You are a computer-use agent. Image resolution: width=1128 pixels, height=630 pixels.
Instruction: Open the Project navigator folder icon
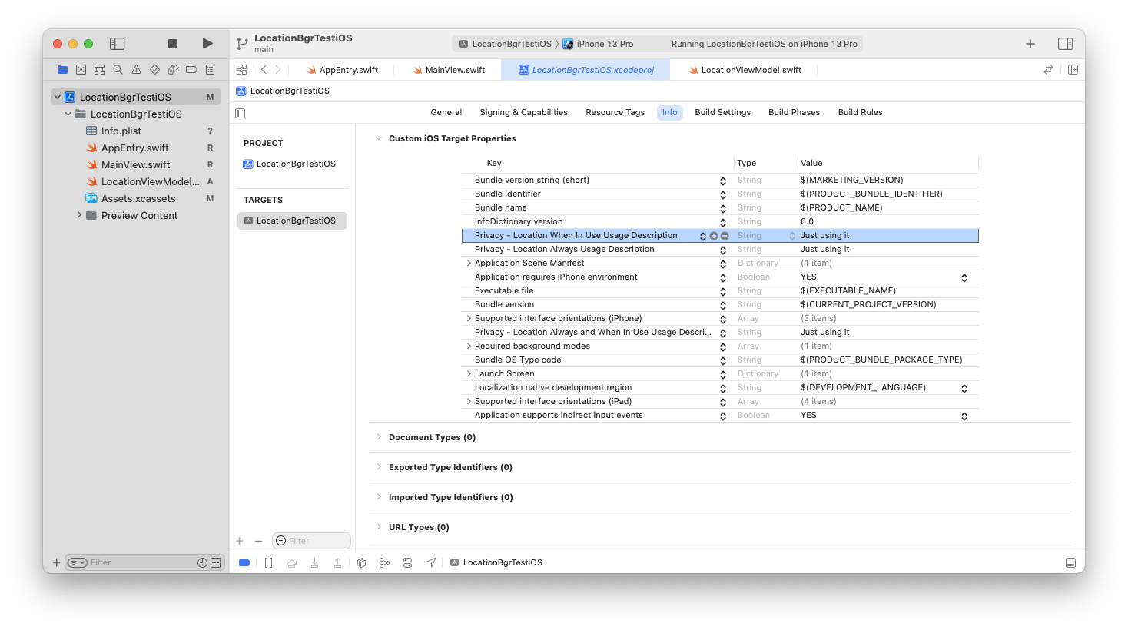coord(62,69)
